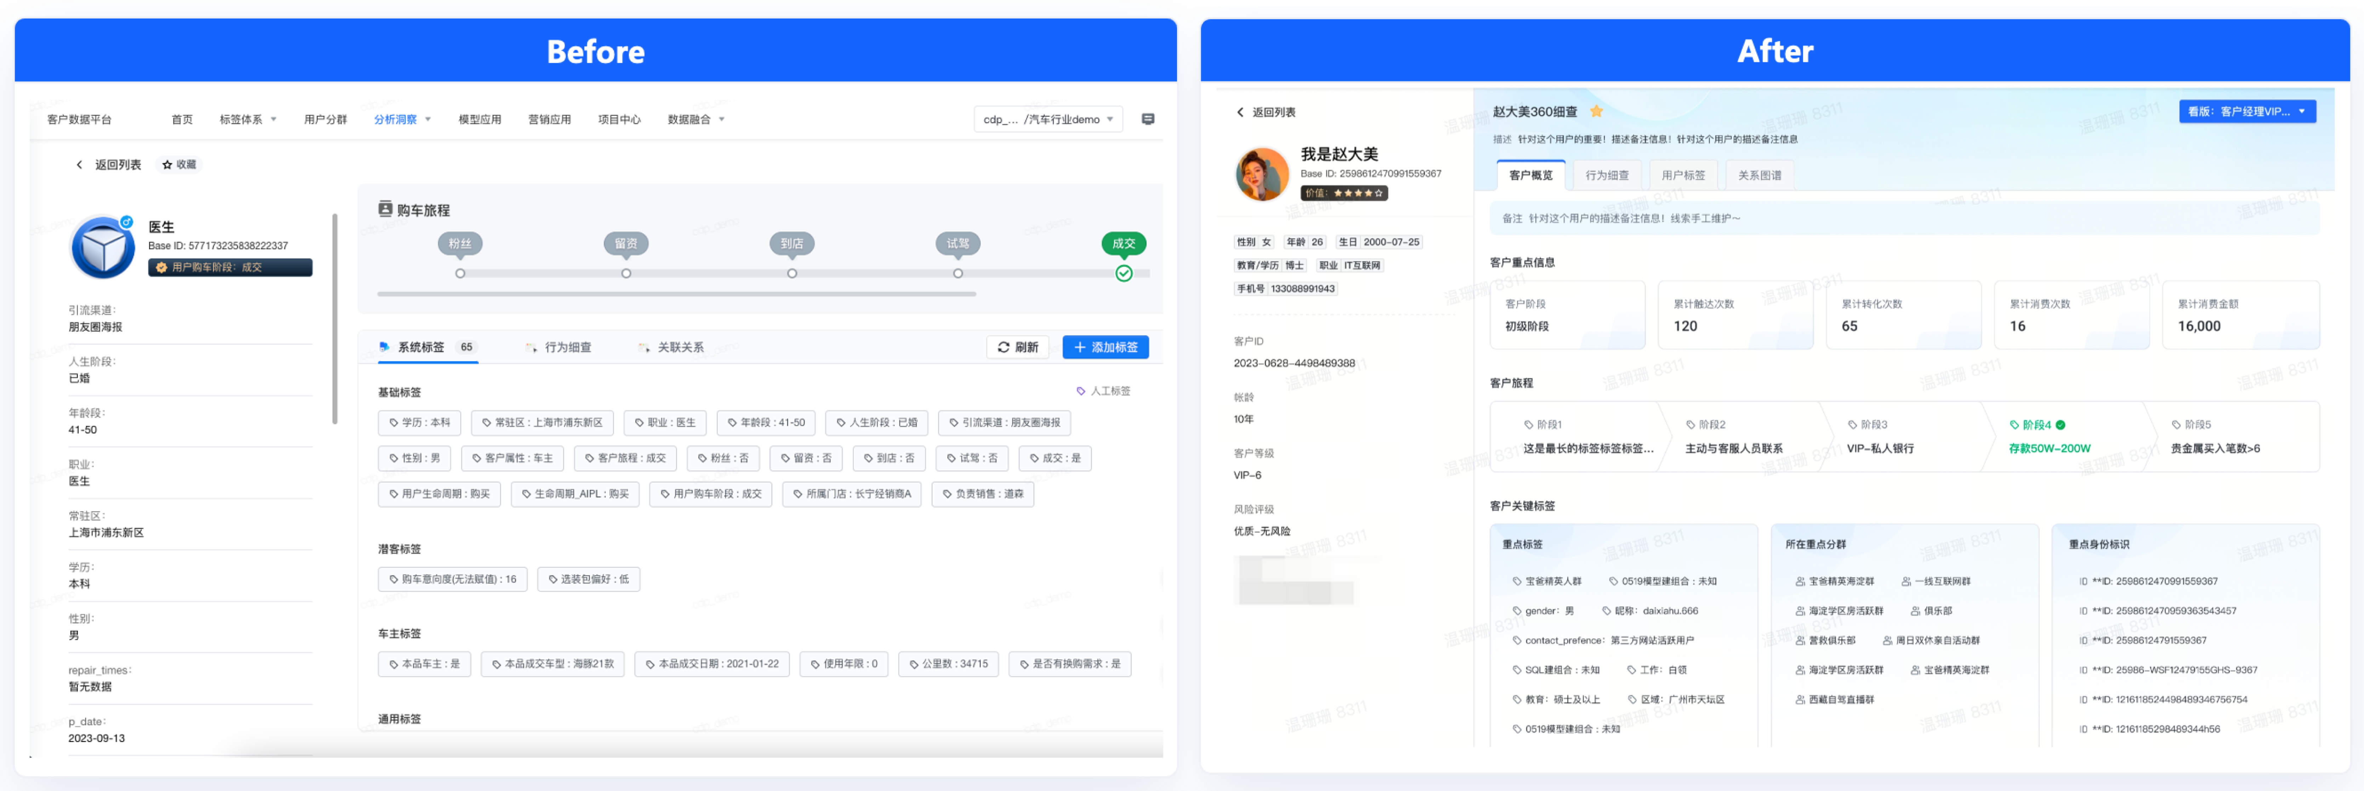Click the 我是赵大美 avatar photo
Screen dimensions: 2364x791
[1262, 173]
